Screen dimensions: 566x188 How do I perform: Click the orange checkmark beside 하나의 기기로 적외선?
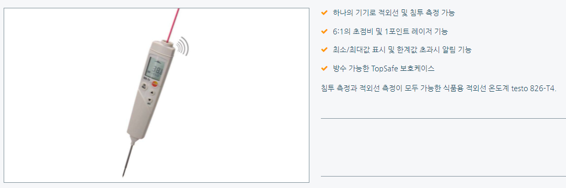(324, 13)
